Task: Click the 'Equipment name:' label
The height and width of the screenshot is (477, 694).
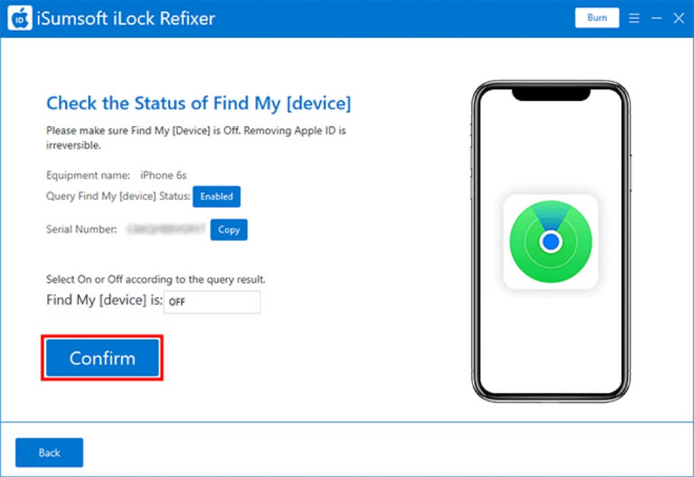Action: point(88,175)
